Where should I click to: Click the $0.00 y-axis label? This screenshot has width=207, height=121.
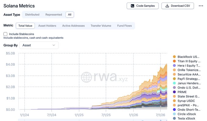point(10,110)
